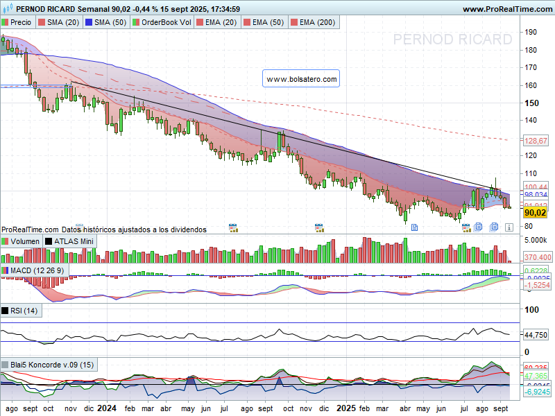Viewport: 555px width, 416px height.
Task: Click the 'sept' label at right end of time axis
Action: tap(500, 409)
